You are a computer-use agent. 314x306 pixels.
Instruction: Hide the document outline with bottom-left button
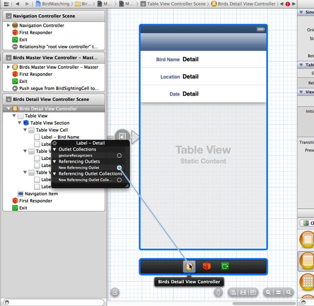(115, 292)
